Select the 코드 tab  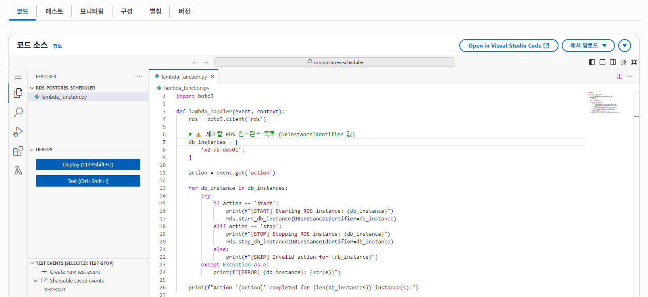click(x=23, y=11)
